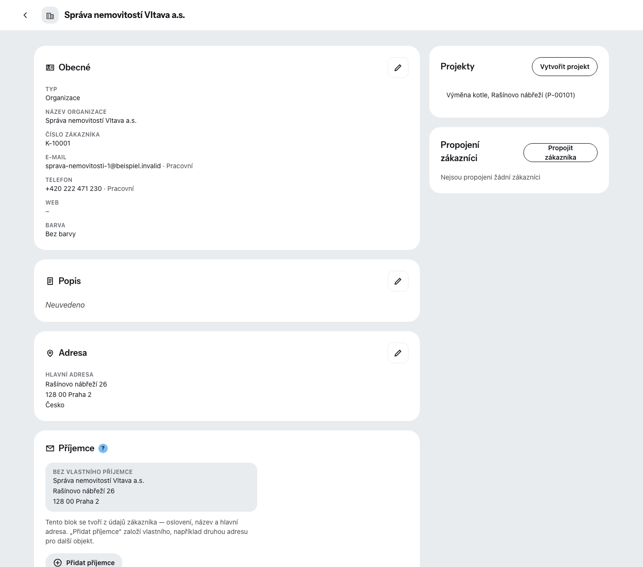Click the Propojit zákazníka button
Viewport: 643px width, 567px height.
(x=560, y=153)
